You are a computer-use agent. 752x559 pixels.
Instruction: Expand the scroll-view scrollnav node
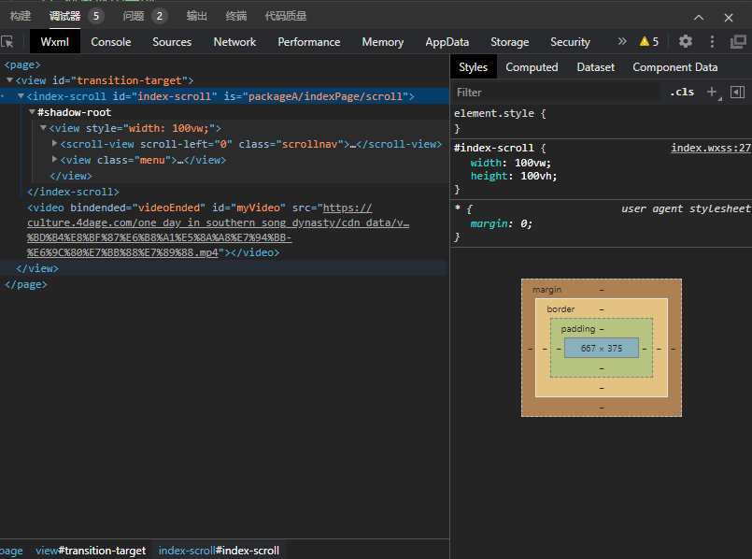pos(54,144)
